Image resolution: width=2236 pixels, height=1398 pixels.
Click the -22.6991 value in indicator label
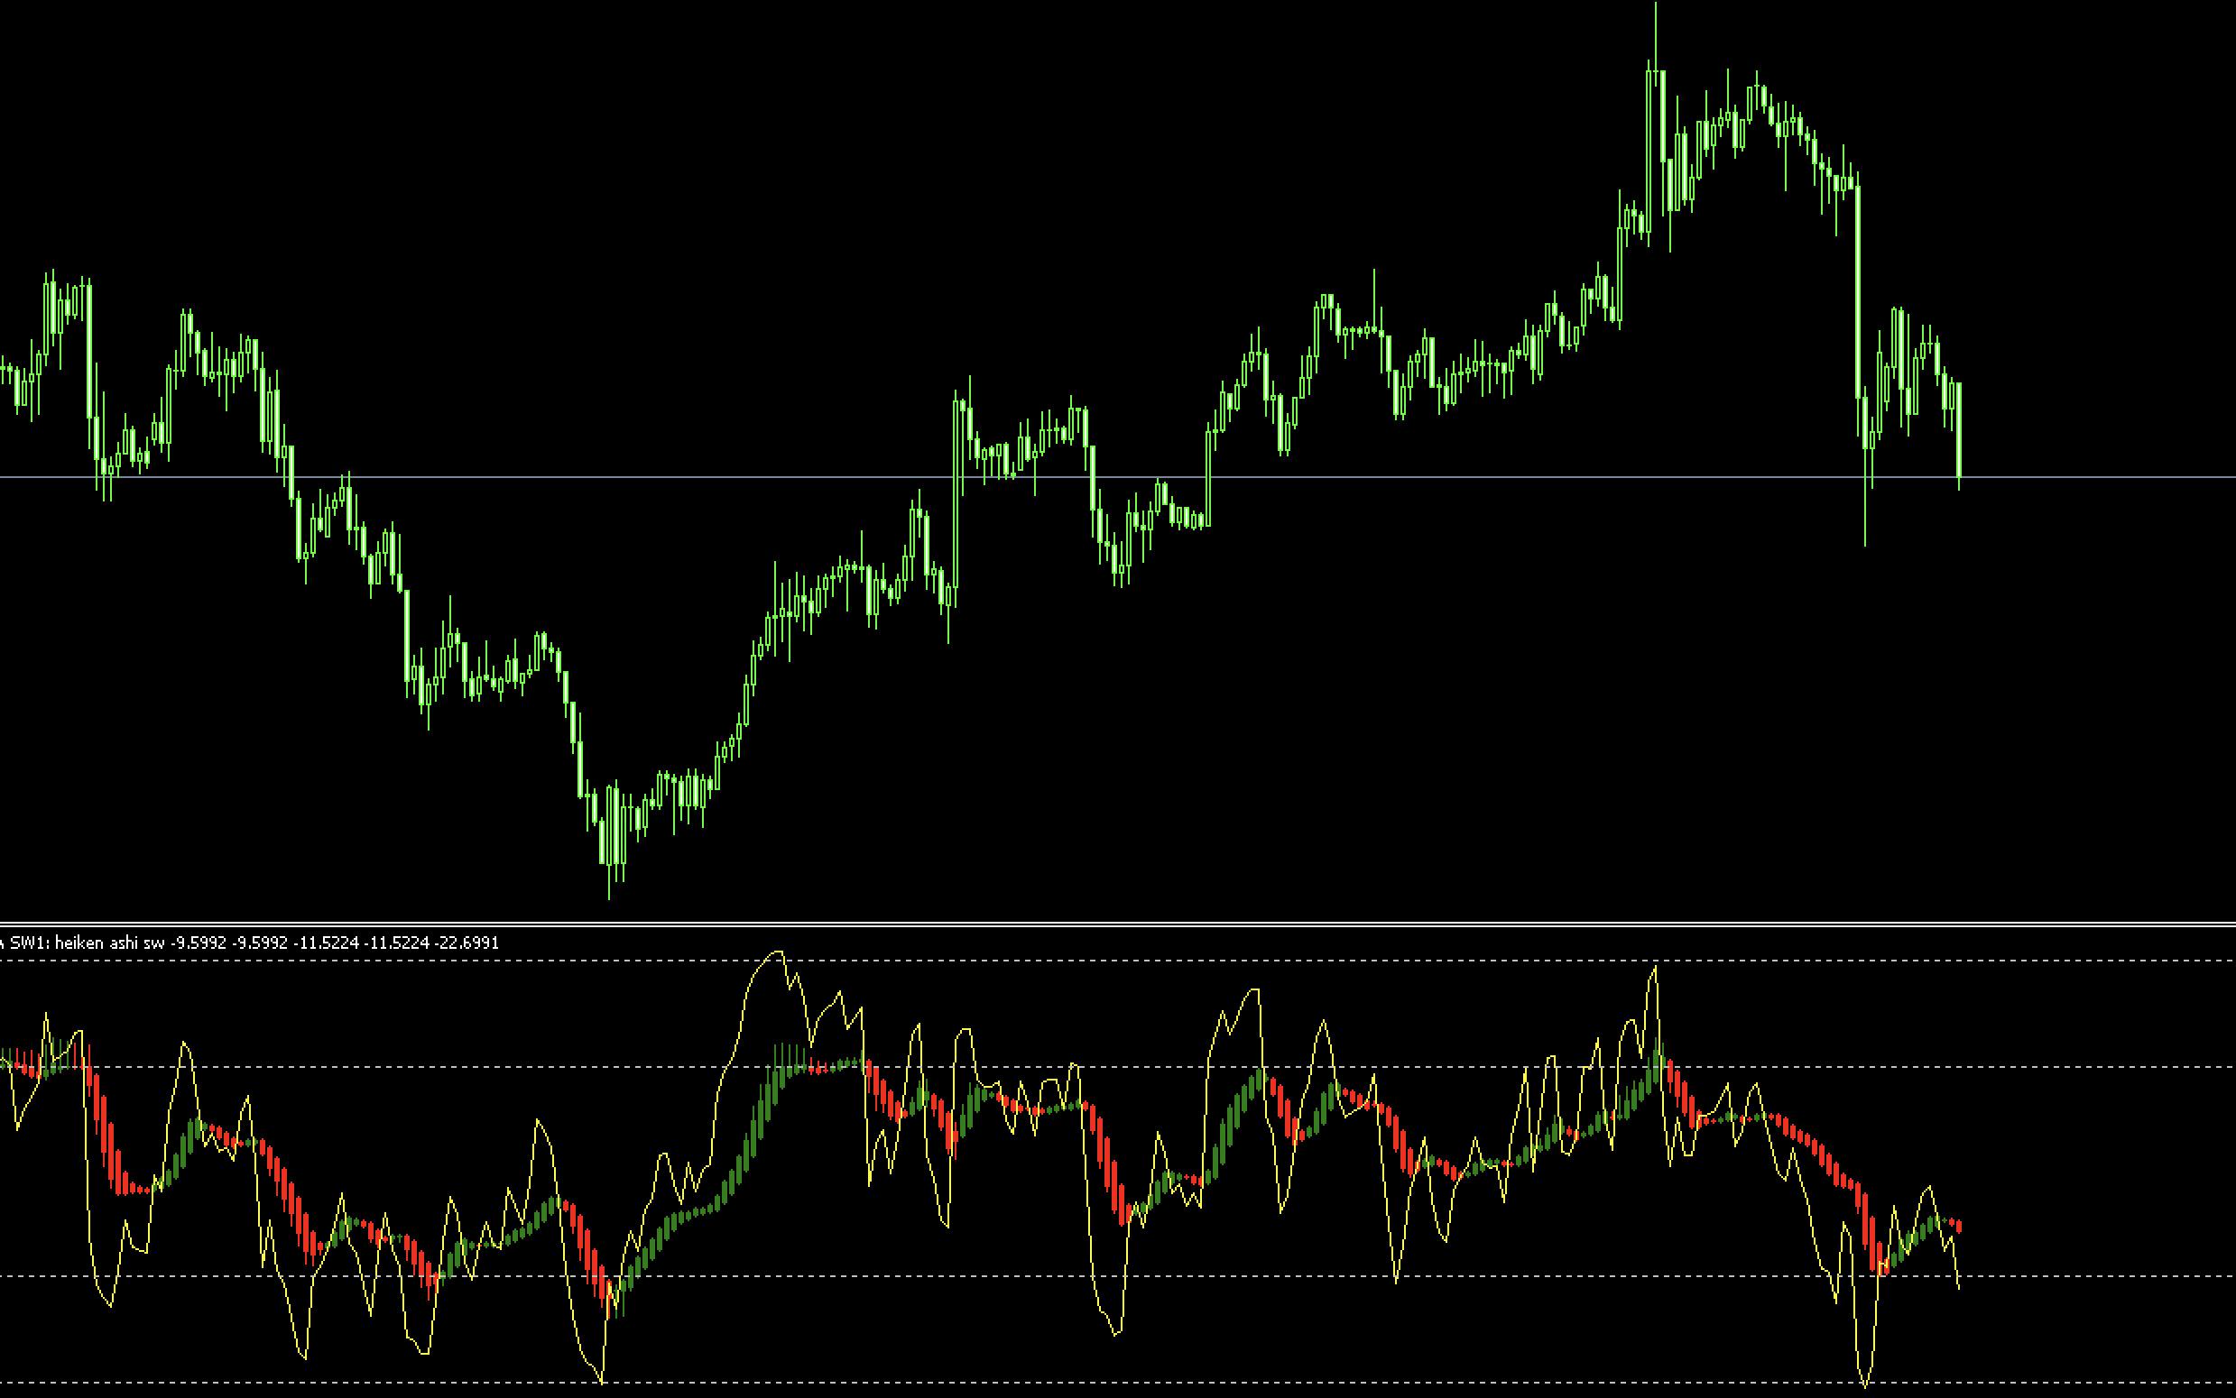click(x=467, y=943)
